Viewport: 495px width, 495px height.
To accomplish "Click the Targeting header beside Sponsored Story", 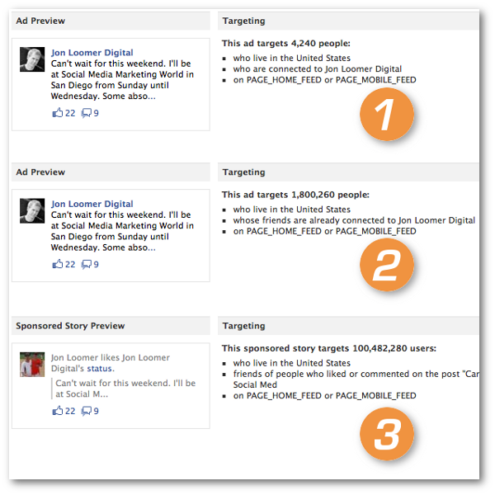I will coord(348,326).
